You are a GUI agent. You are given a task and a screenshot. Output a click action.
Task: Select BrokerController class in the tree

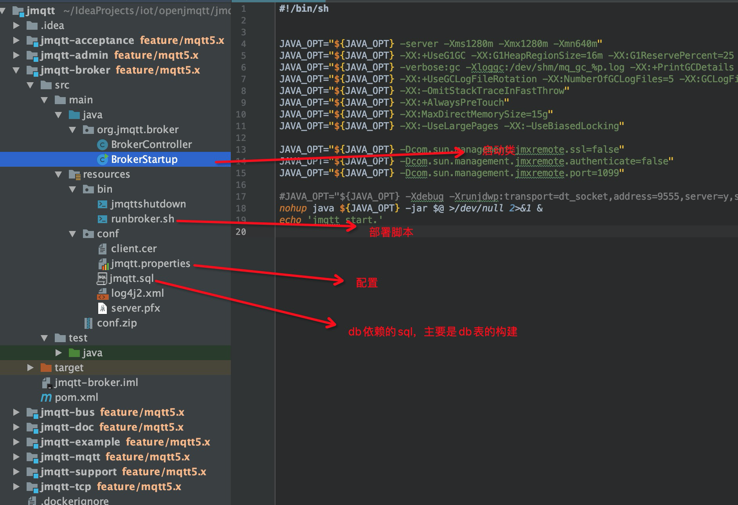tap(115, 145)
